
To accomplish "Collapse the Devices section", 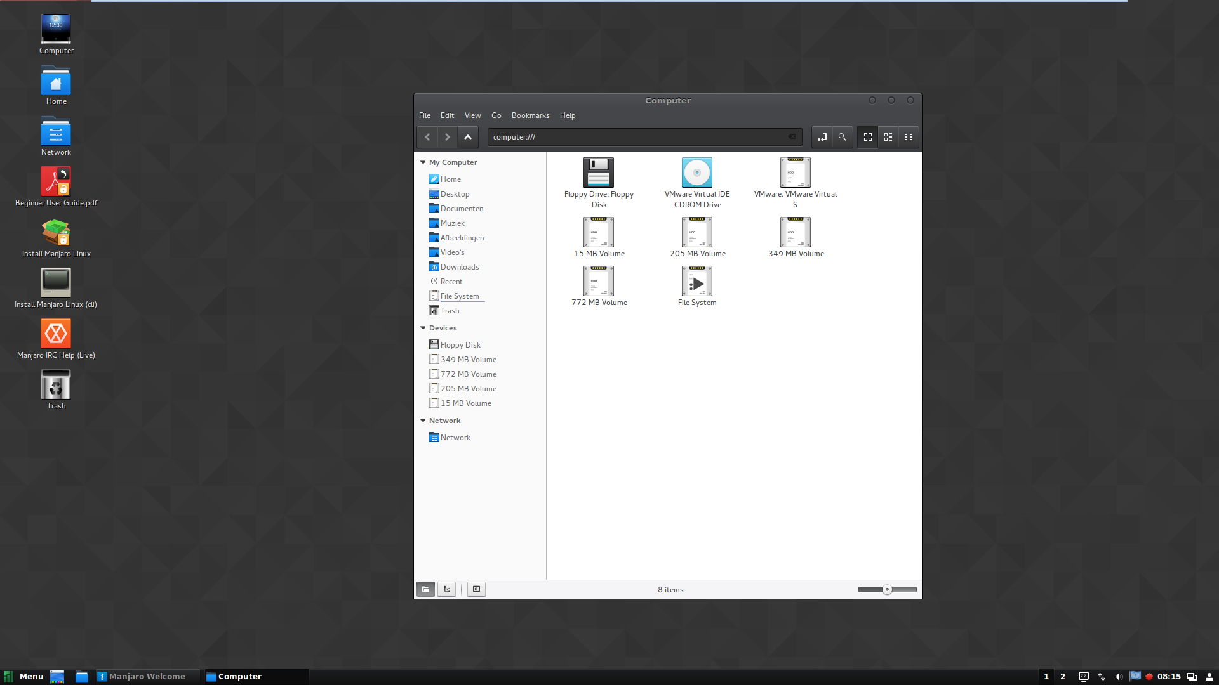I will 423,328.
